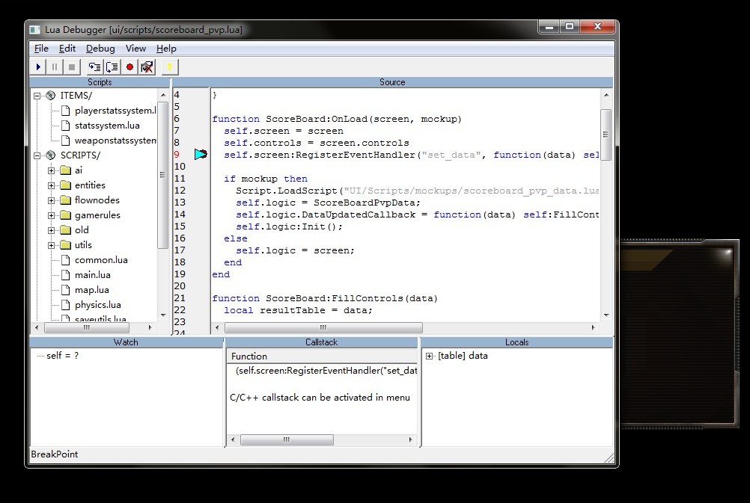Viewport: 750px width, 503px height.
Task: Click the Scripts panel vertical scrollbar thumb
Action: [162, 176]
